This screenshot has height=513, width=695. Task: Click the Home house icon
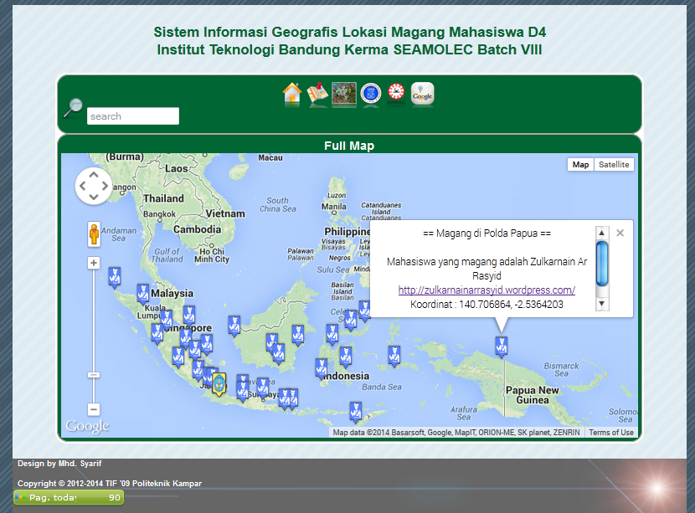coord(291,94)
